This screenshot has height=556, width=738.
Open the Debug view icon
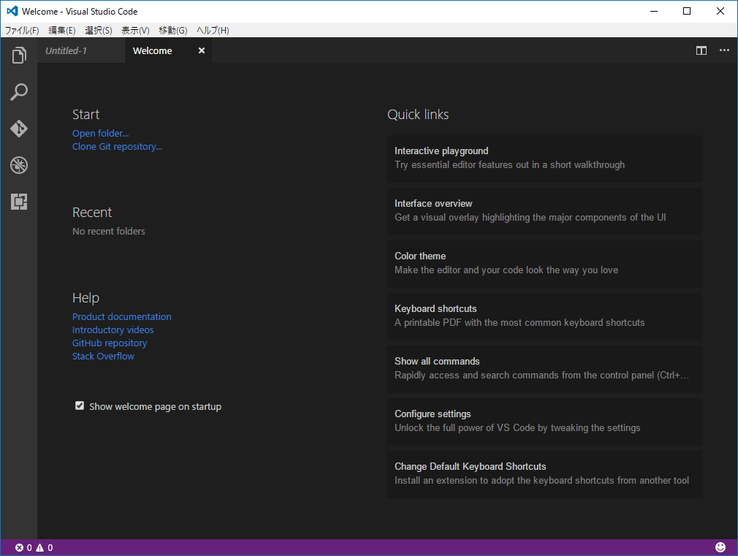(19, 165)
